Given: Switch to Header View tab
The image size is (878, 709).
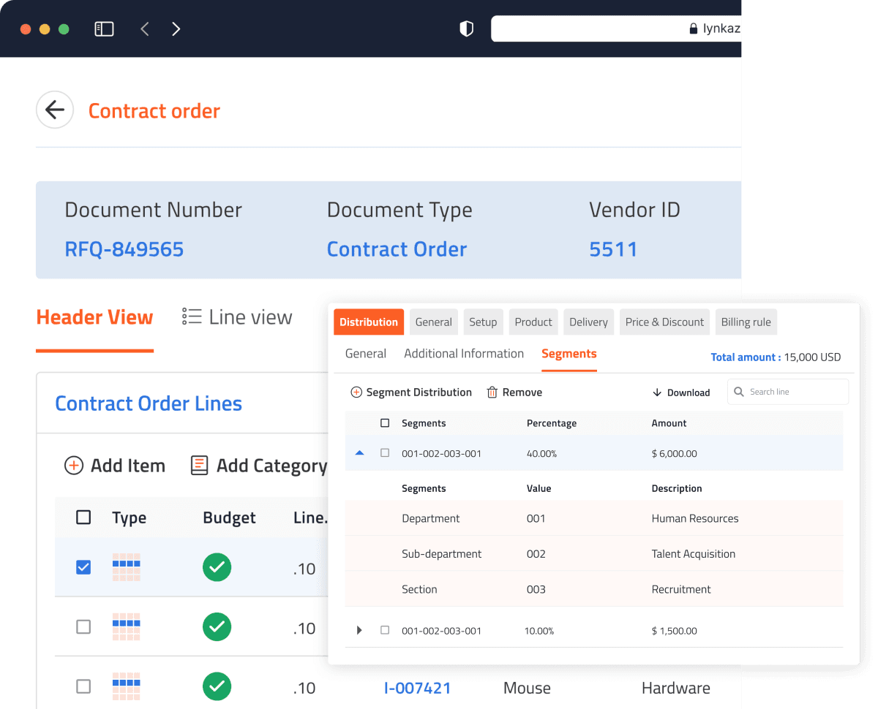Looking at the screenshot, I should point(94,317).
